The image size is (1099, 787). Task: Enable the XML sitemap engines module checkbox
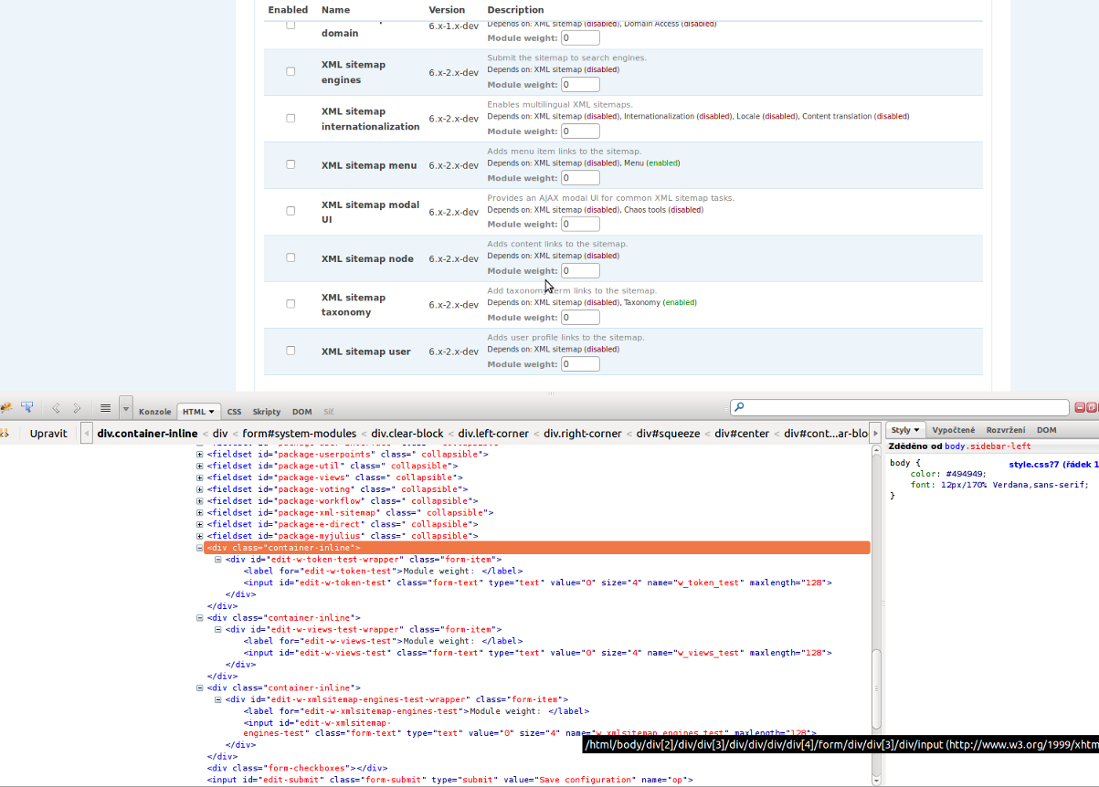pos(291,70)
